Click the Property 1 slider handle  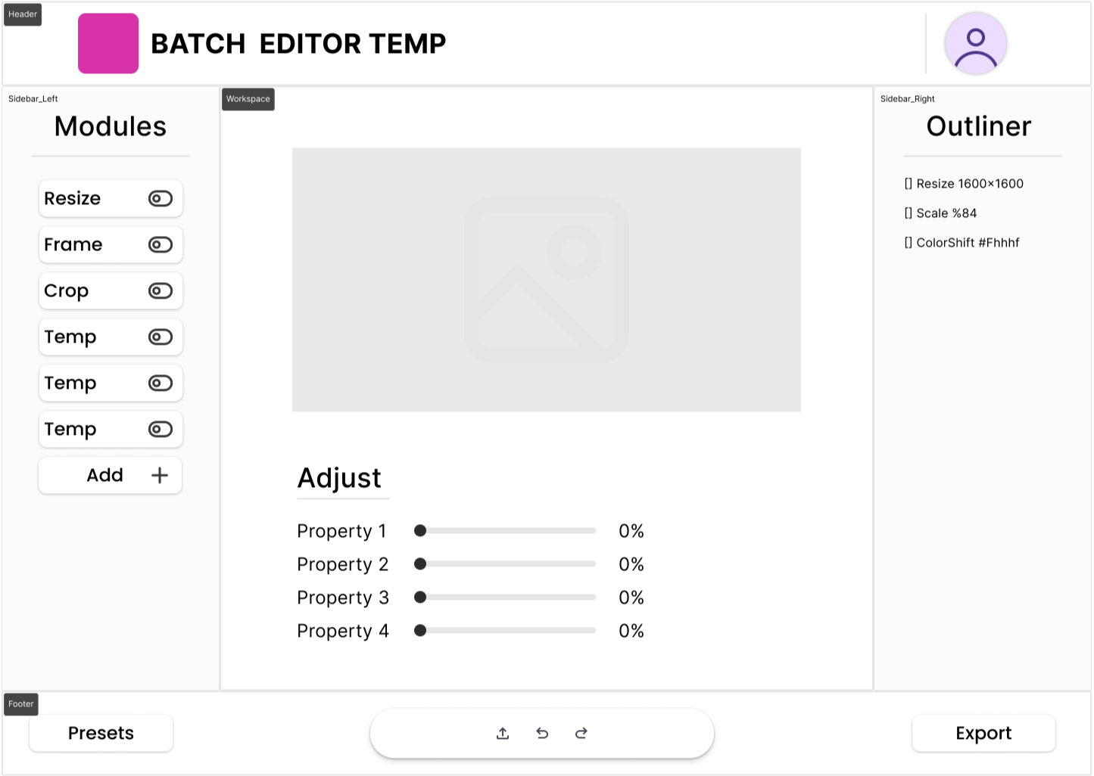pyautogui.click(x=420, y=531)
